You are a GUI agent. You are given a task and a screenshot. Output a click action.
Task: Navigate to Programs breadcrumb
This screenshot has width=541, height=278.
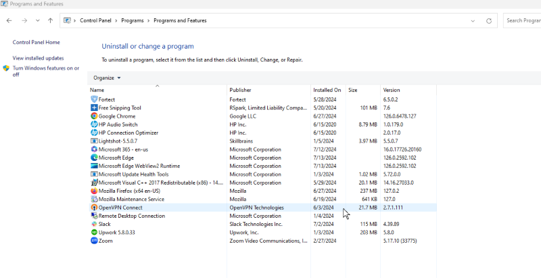coord(133,21)
